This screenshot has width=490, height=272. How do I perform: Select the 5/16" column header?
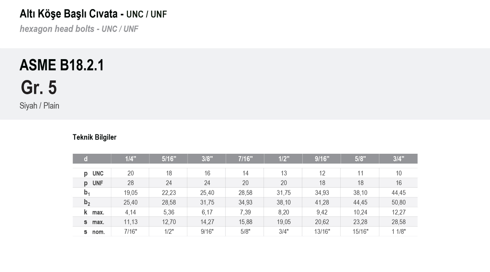coord(169,159)
